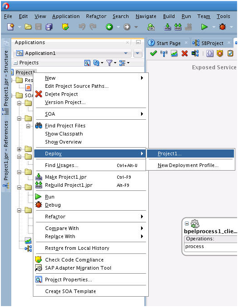238x307 pixels.
Task: Collapse the Projects panel section
Action: [15, 63]
